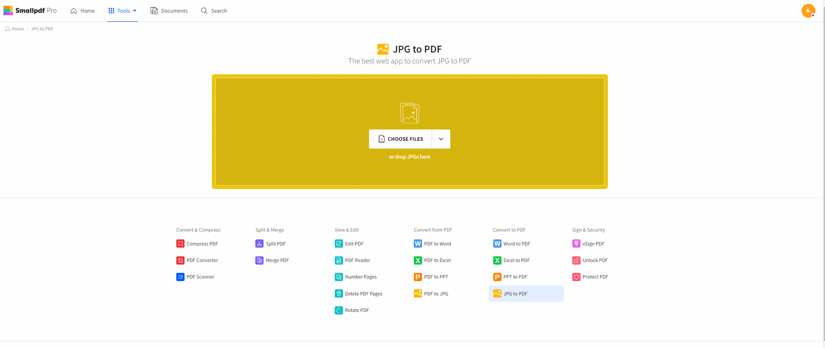Open the Number Pages tool link
This screenshot has width=825, height=348.
(x=356, y=277)
